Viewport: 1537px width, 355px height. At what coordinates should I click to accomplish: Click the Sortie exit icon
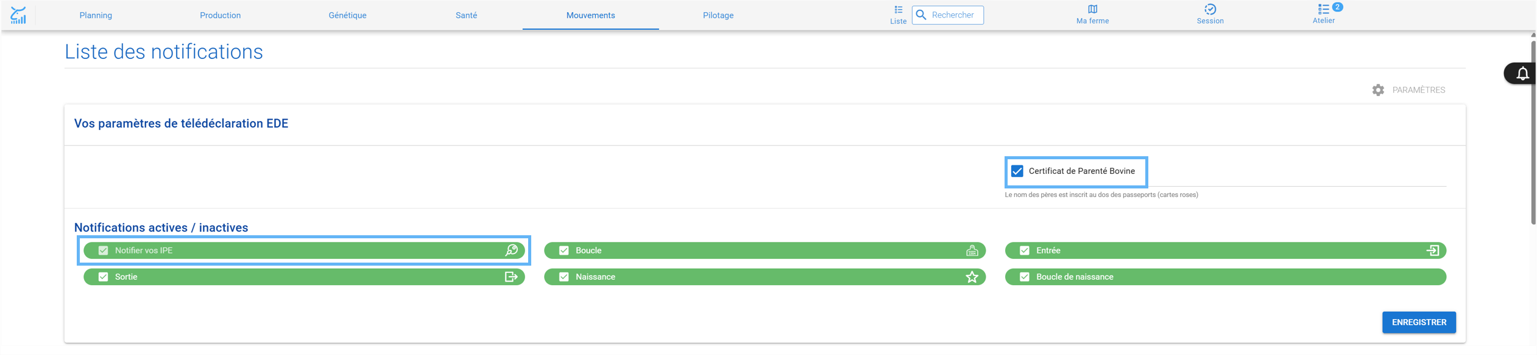512,277
